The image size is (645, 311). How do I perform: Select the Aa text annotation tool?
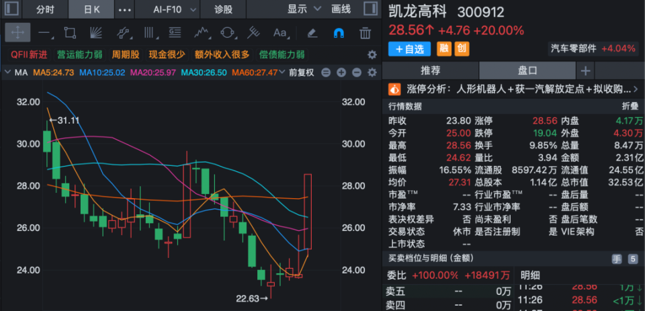(281, 33)
